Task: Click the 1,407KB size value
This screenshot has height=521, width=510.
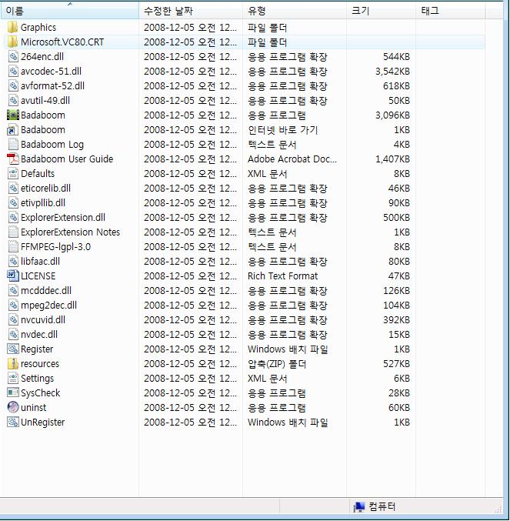Action: tap(392, 159)
